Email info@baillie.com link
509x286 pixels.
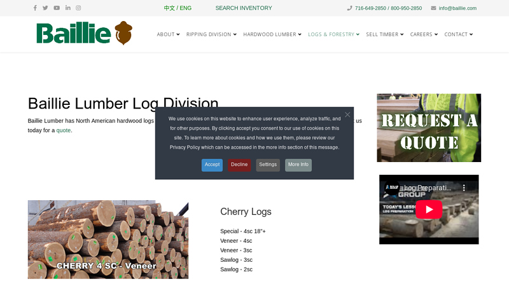pos(457,8)
